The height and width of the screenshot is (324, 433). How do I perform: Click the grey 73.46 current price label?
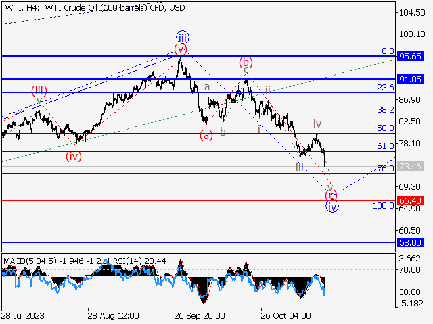(411, 167)
